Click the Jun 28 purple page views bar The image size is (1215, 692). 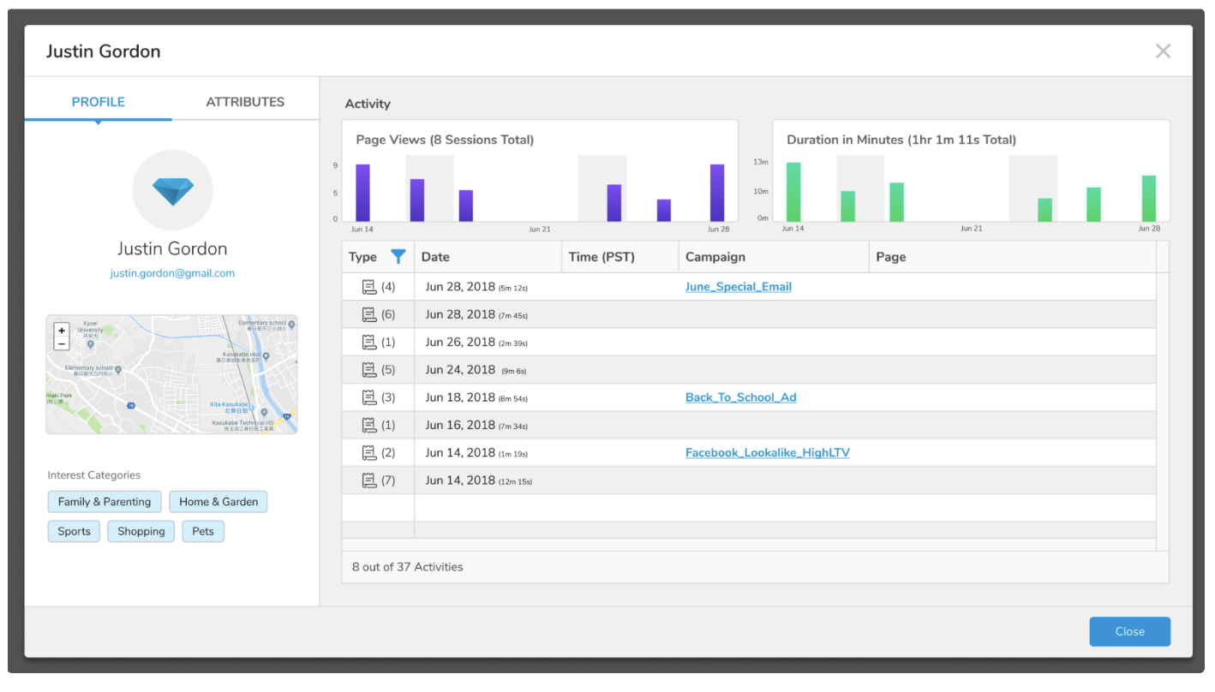point(717,193)
